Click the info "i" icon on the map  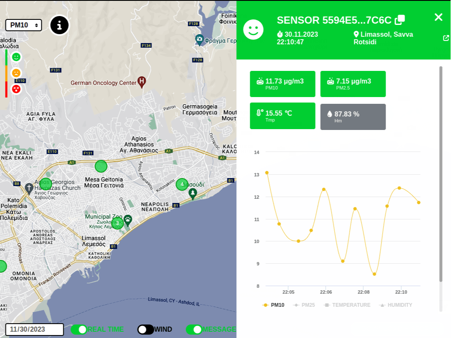pyautogui.click(x=59, y=25)
